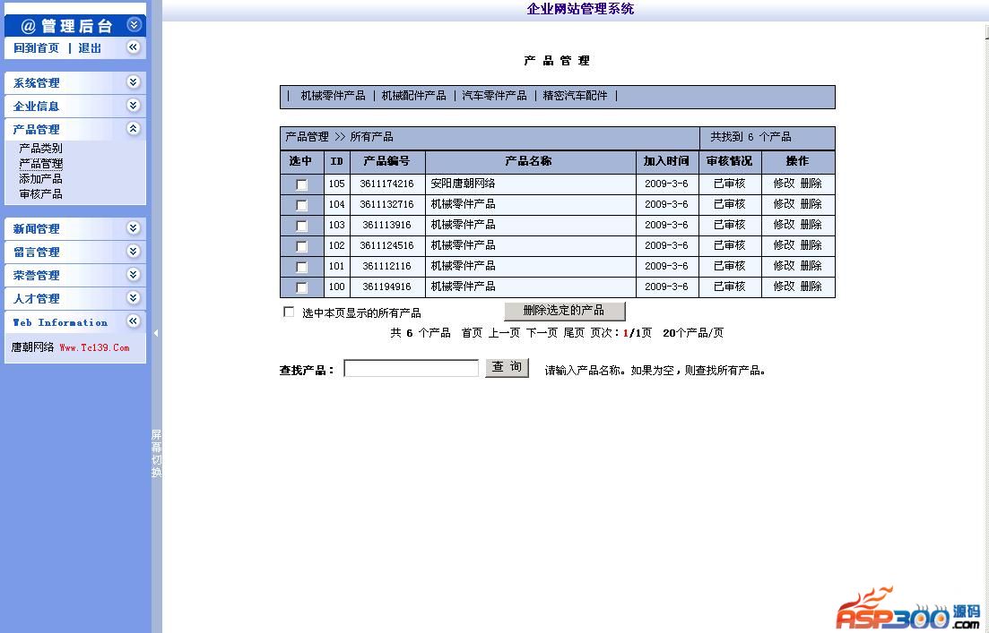The height and width of the screenshot is (633, 989).
Task: Click 修改 for product ID 100
Action: [x=784, y=286]
